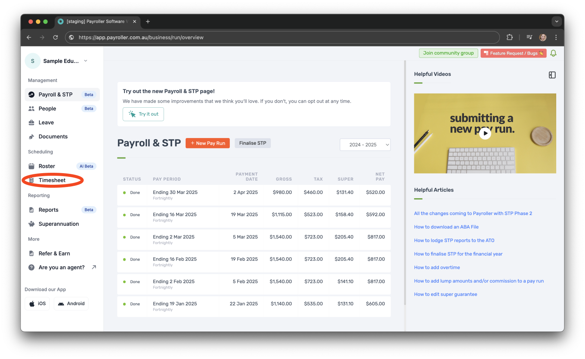Open the user profile avatar in Chrome

click(542, 37)
